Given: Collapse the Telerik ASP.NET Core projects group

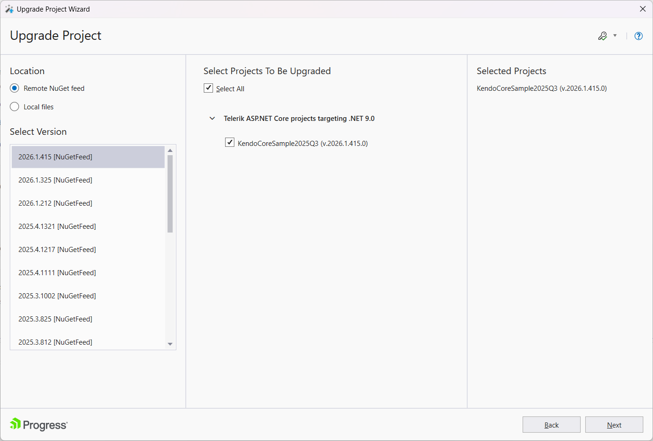Looking at the screenshot, I should tap(212, 119).
